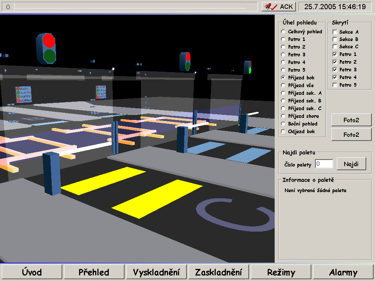Select the Příjezd shora view angle
The width and height of the screenshot is (375, 281).
pyautogui.click(x=283, y=116)
